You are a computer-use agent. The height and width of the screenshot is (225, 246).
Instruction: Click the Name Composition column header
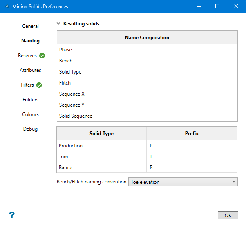147,38
